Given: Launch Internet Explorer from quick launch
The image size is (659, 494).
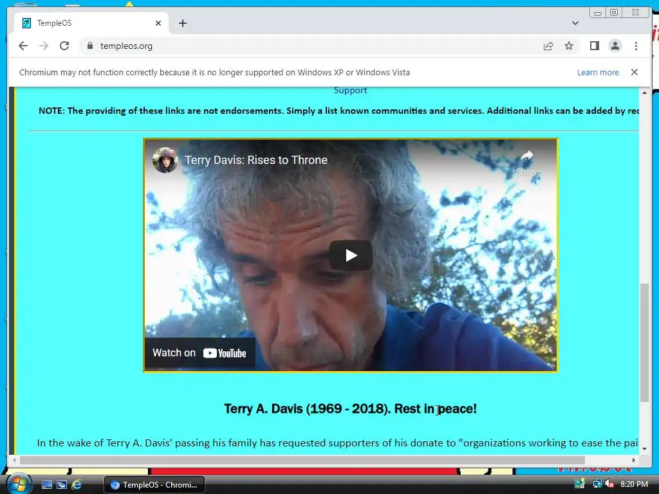Looking at the screenshot, I should tap(77, 485).
